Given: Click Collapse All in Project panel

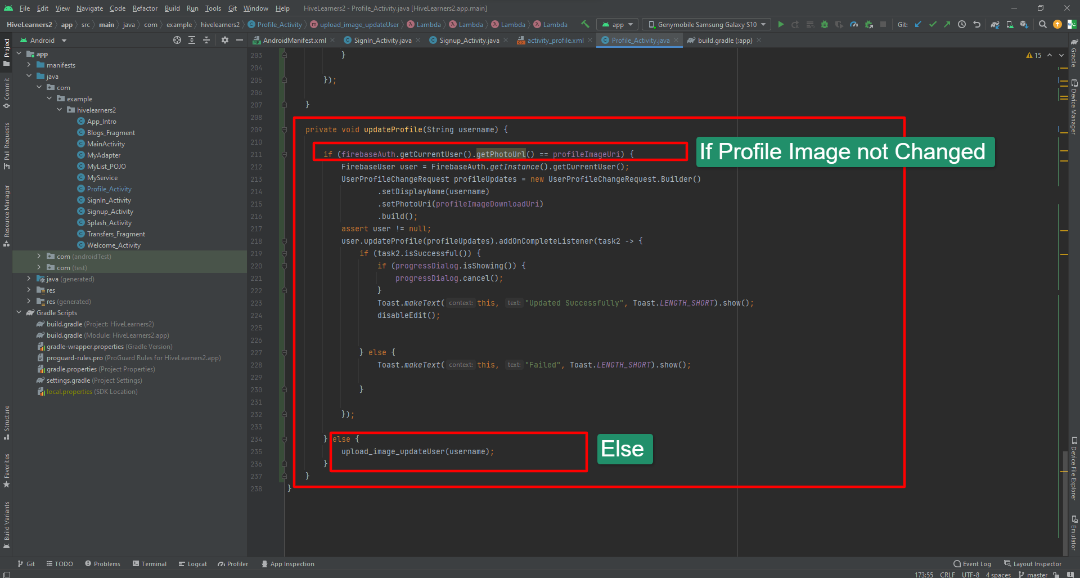Looking at the screenshot, I should coord(206,40).
